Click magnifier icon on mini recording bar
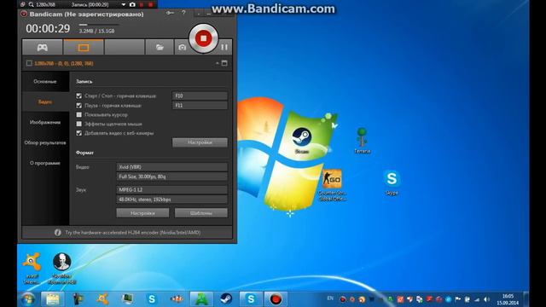Screen dimensions: 546x307 click(31, 4)
